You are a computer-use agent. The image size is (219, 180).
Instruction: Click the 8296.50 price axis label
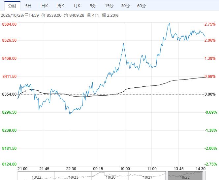pyautogui.click(x=9, y=112)
